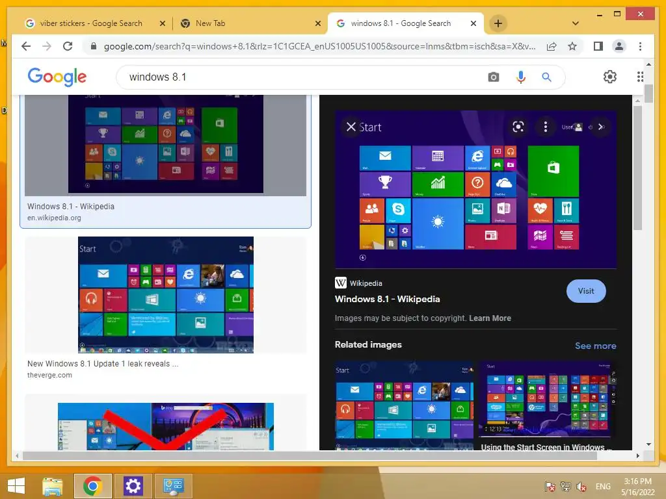Click the forward navigation arrow

coord(47,46)
